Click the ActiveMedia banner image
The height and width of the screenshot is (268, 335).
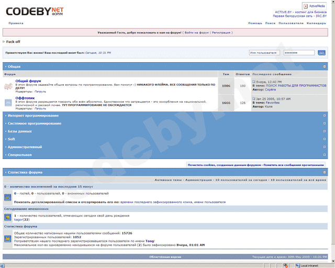314,6
